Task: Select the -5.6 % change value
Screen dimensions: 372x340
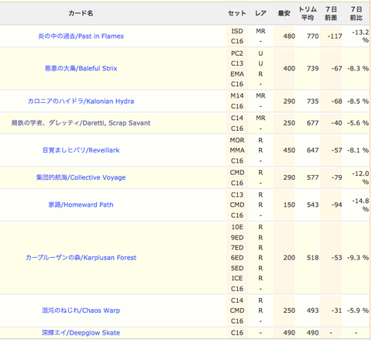Action: click(x=358, y=123)
